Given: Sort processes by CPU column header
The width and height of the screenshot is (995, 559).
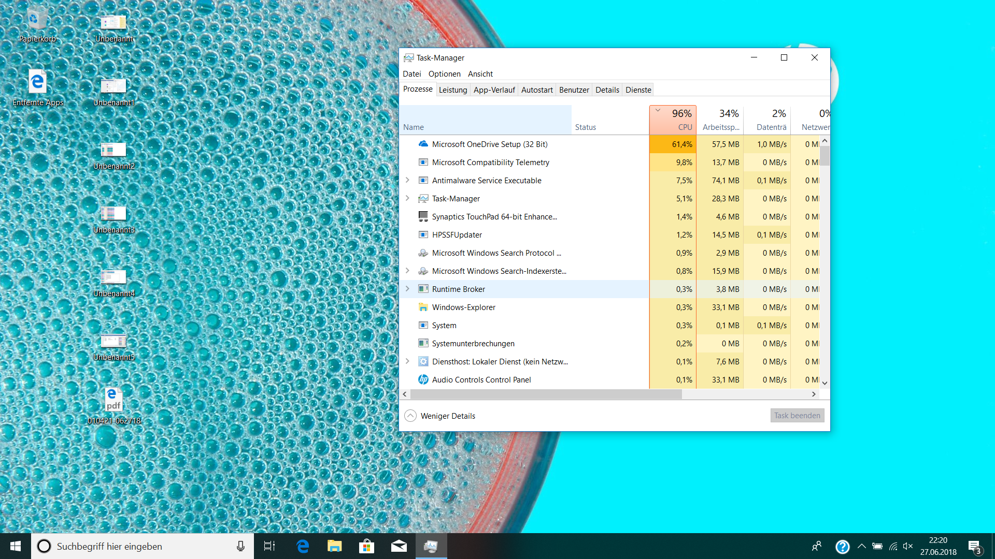Looking at the screenshot, I should pos(673,120).
